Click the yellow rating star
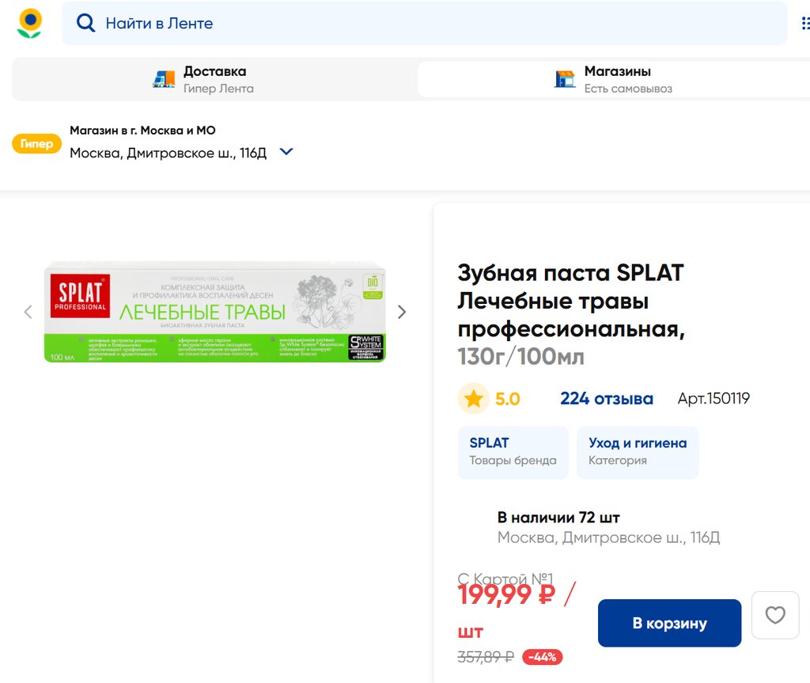Screen dimensions: 810x683 click(473, 399)
